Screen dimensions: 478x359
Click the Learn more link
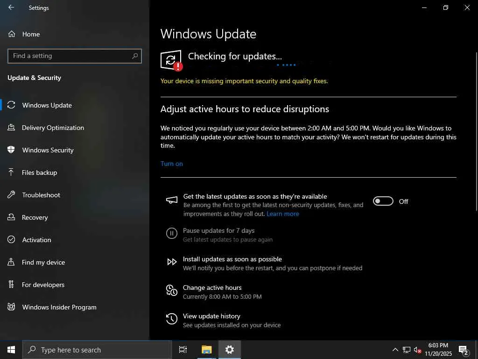(282, 214)
